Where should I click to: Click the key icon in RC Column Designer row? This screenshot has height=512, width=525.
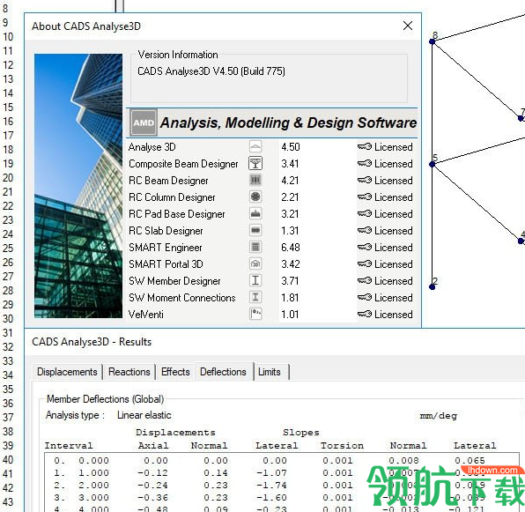click(x=365, y=197)
